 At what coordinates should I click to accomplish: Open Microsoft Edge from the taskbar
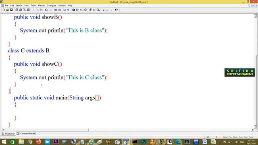coord(178,142)
